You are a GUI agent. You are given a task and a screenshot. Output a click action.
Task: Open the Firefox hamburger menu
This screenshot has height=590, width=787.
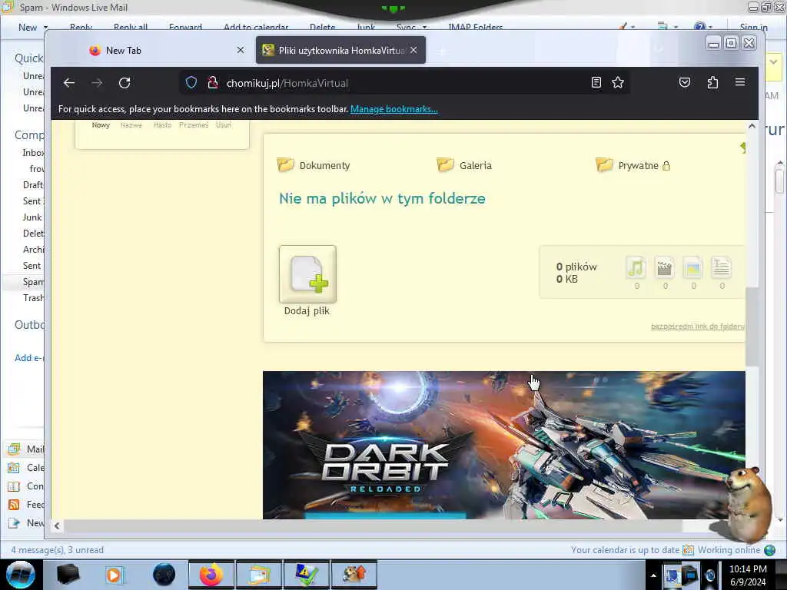(740, 82)
